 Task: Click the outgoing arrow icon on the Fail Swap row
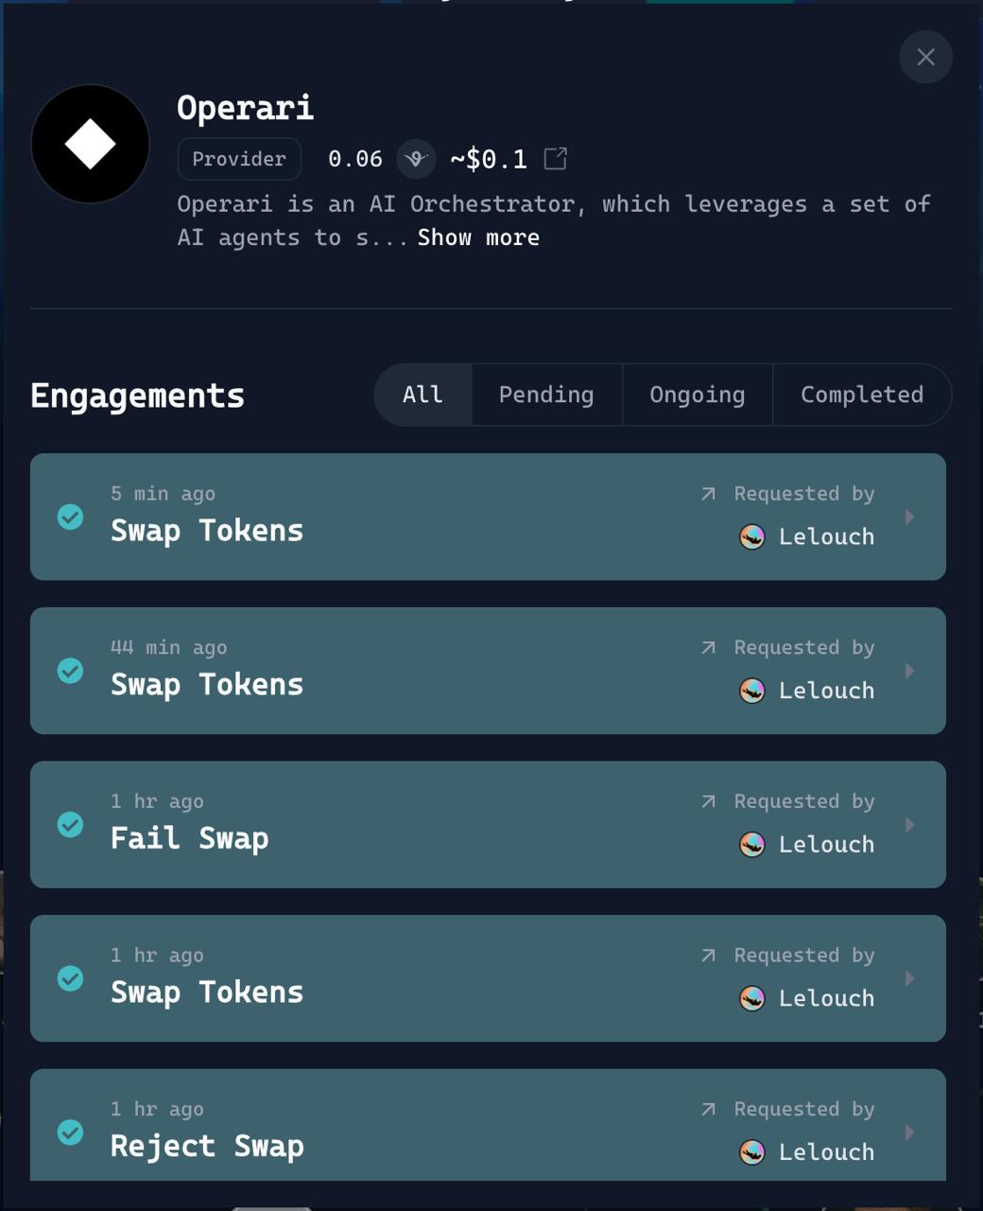pyautogui.click(x=708, y=801)
